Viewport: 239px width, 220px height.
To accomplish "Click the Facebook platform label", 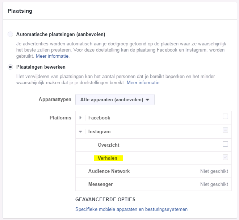I will [x=99, y=118].
